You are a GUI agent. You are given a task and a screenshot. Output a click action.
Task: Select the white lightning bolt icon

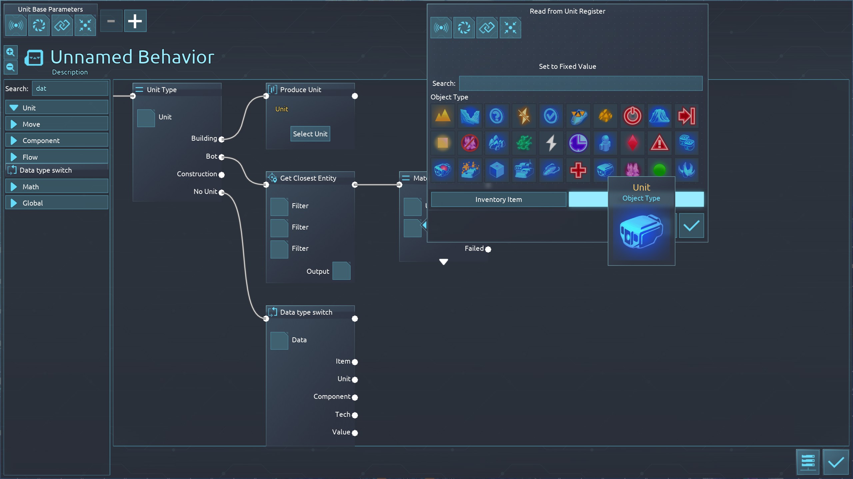tap(551, 143)
